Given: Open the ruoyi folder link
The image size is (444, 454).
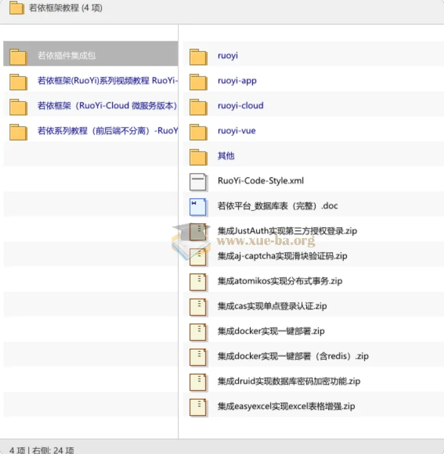Looking at the screenshot, I should coord(228,56).
